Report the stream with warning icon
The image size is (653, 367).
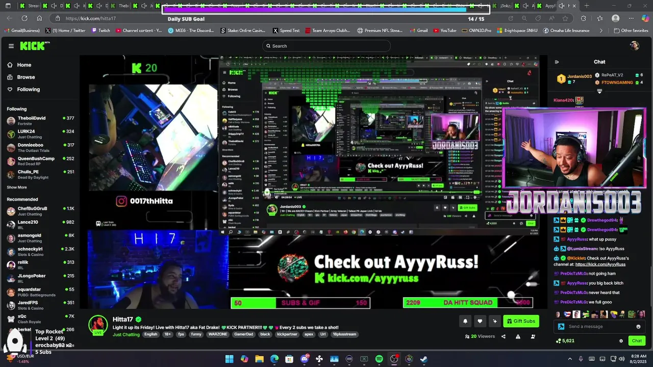click(518, 336)
